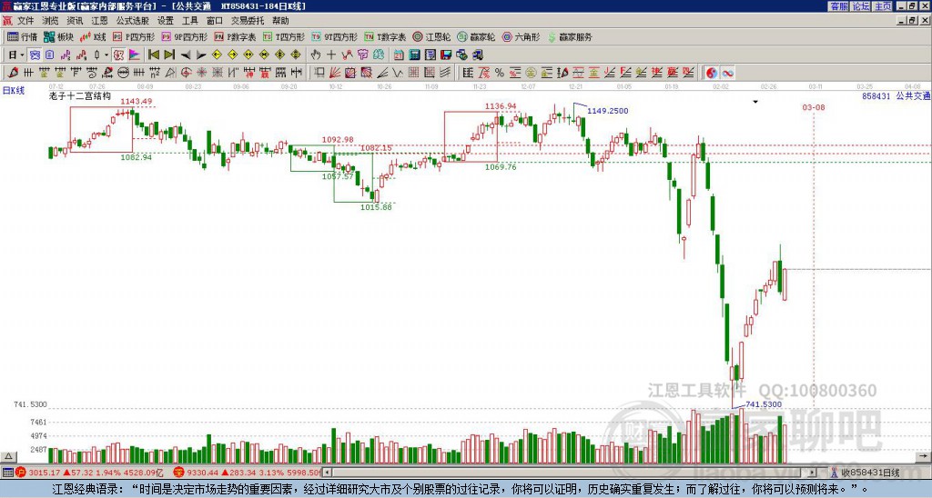Image resolution: width=932 pixels, height=498 pixels.
Task: Open the 9T四方形 tool
Action: [335, 36]
